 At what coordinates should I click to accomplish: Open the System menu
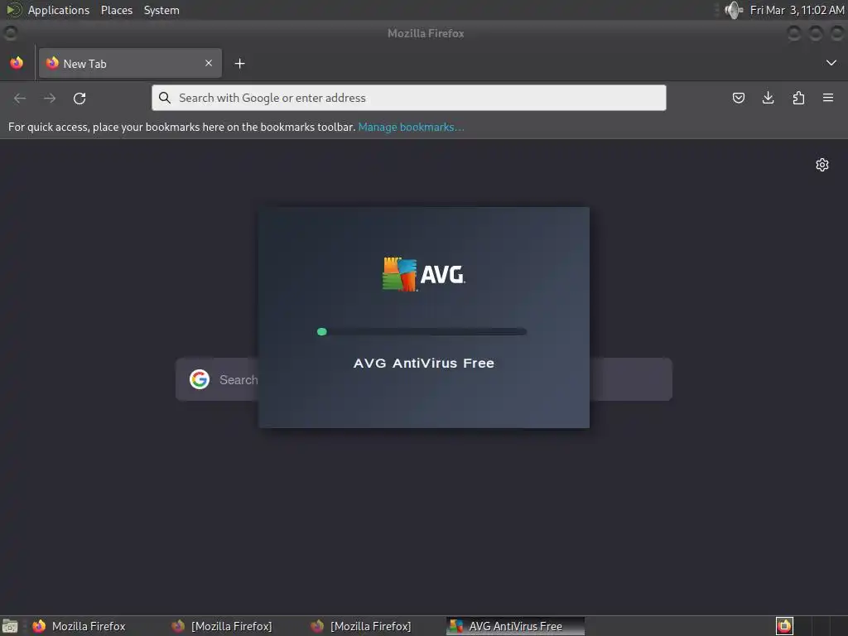161,10
